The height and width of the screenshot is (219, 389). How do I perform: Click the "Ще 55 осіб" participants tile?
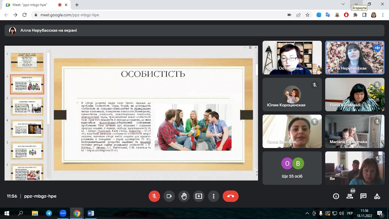click(292, 168)
